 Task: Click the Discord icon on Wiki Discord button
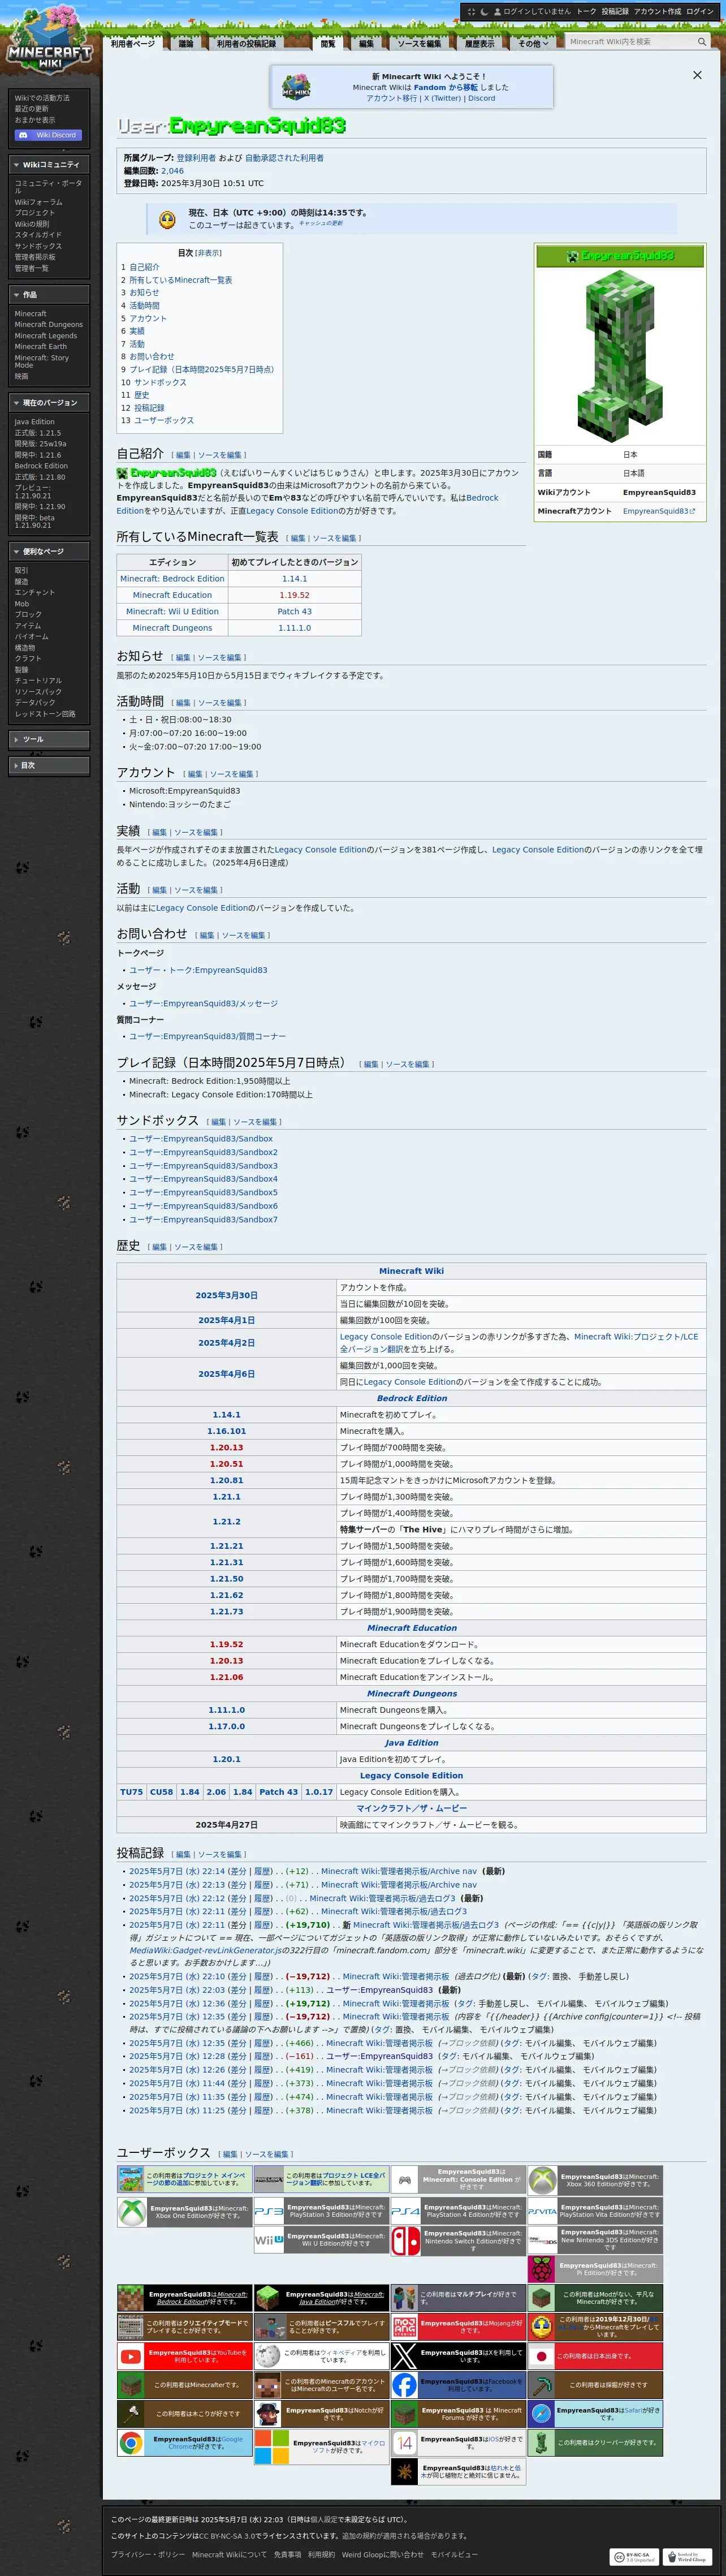tap(24, 135)
